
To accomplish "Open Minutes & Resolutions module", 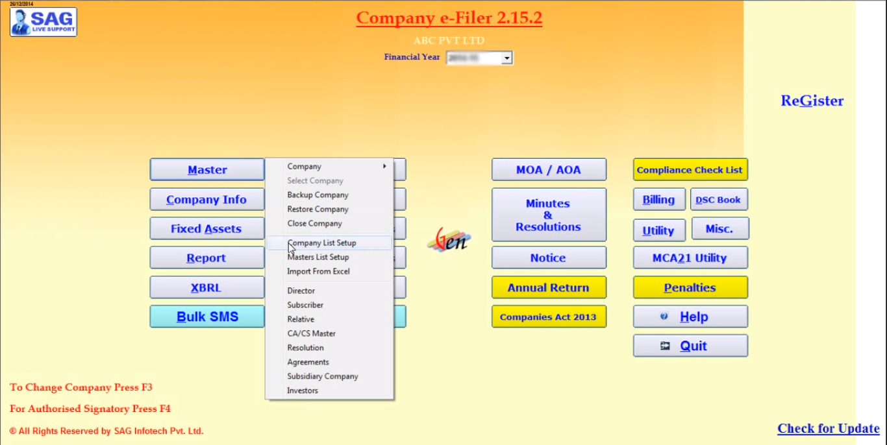I will click(549, 215).
